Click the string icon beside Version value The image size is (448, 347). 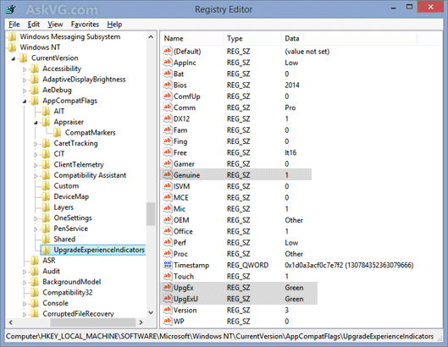(168, 310)
